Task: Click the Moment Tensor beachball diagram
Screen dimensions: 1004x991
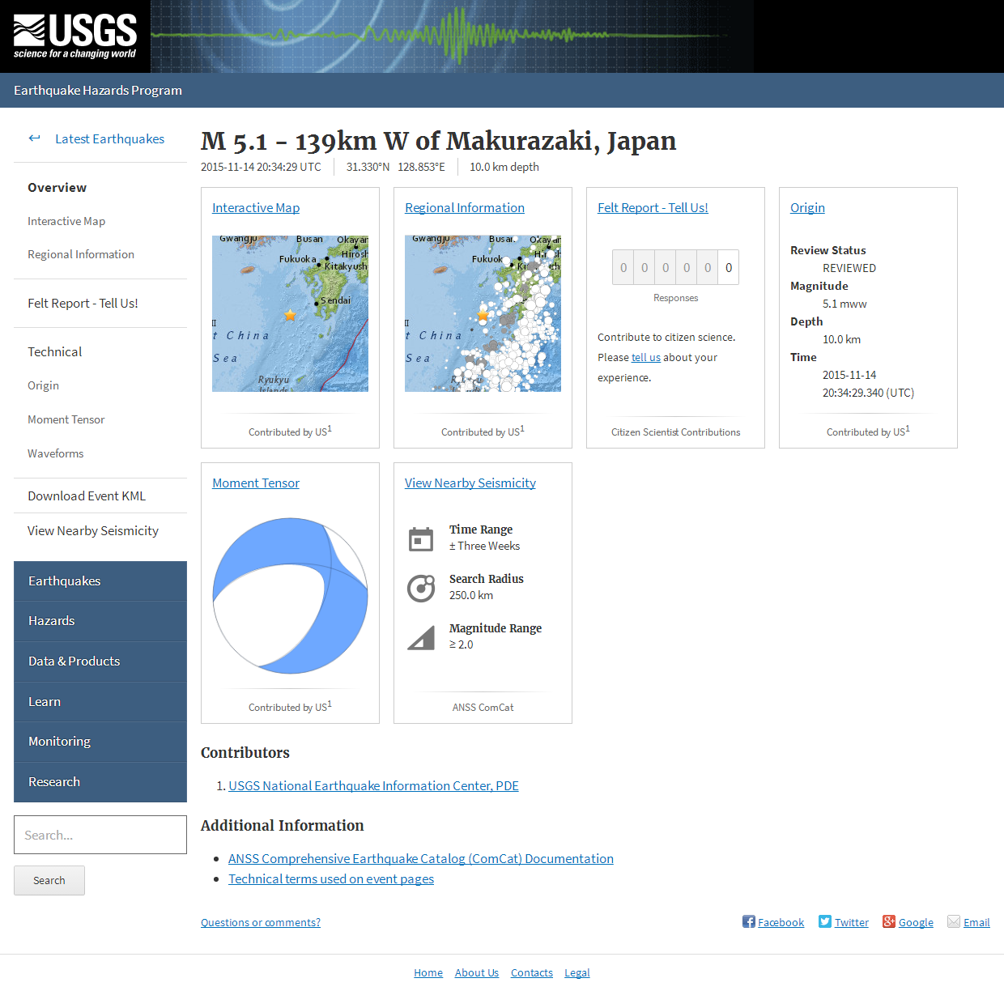Action: pos(289,595)
